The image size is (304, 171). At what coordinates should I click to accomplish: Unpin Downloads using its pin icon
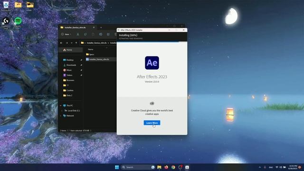pyautogui.click(x=81, y=65)
